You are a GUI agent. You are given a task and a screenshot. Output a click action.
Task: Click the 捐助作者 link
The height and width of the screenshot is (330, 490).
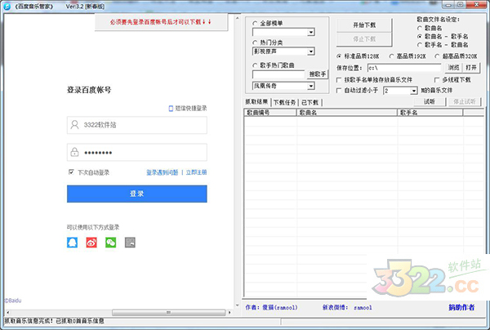click(461, 307)
